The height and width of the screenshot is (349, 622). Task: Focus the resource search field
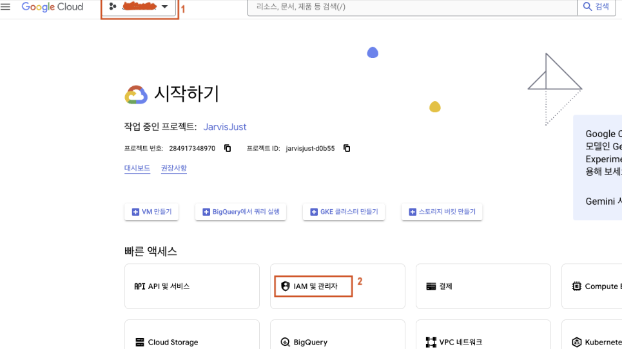pyautogui.click(x=412, y=6)
